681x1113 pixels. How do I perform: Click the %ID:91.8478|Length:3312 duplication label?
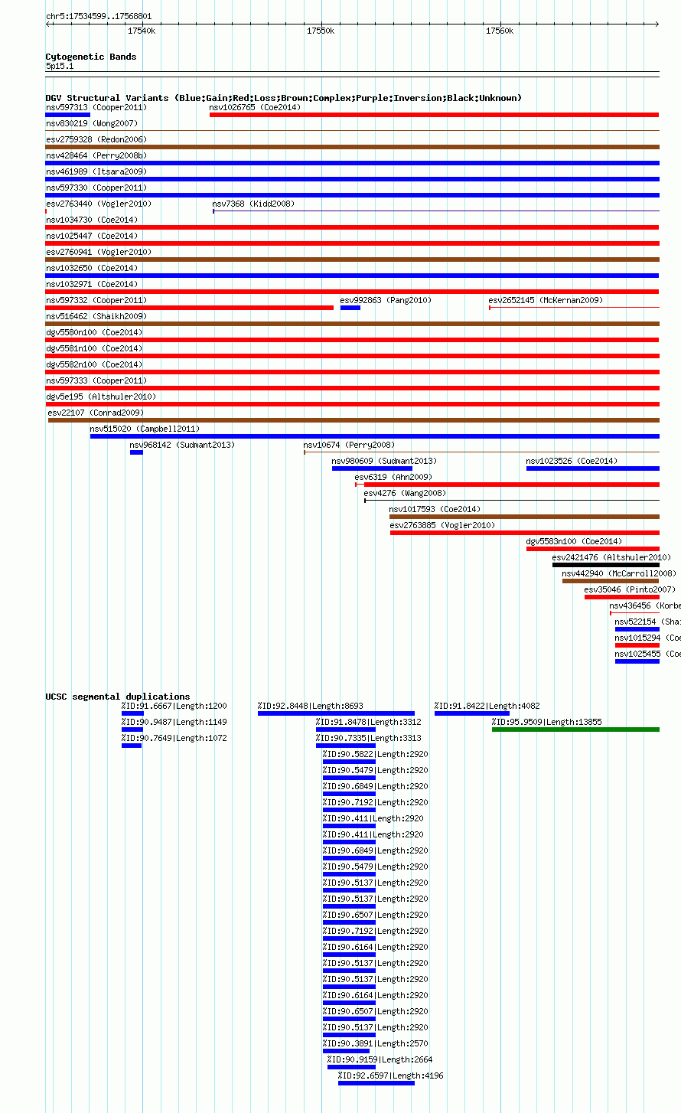368,723
